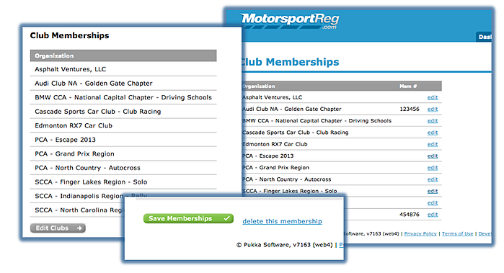Click SCCA - Finger Lakes Region in MotorsportReg window
This screenshot has width=504, height=273.
coord(289,191)
